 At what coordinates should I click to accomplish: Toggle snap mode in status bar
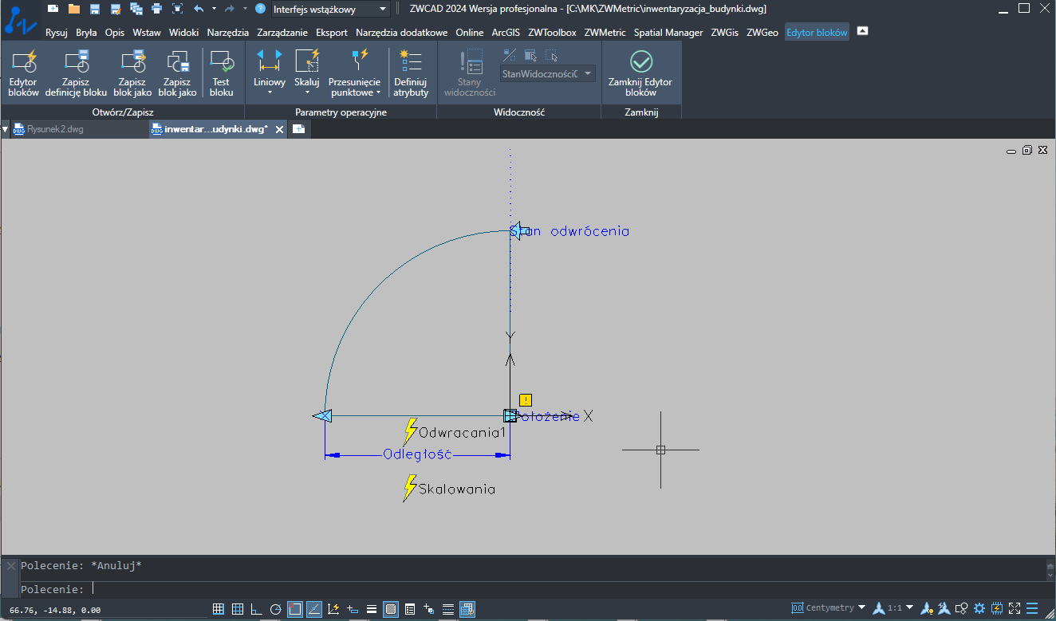(x=219, y=609)
